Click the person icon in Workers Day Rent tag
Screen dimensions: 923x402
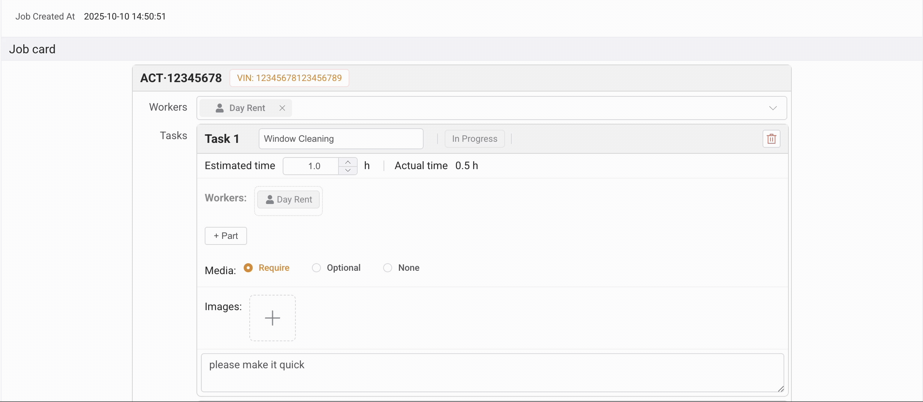[x=219, y=108]
